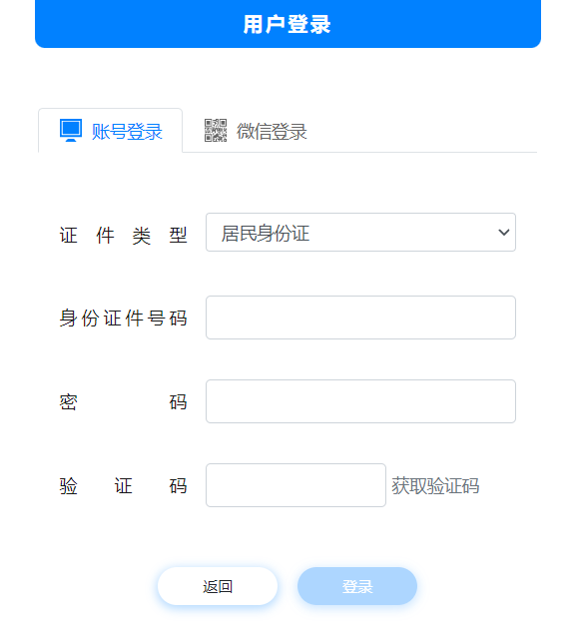Click the blue 登录 button
Viewport: 579px width, 641px height.
click(357, 586)
